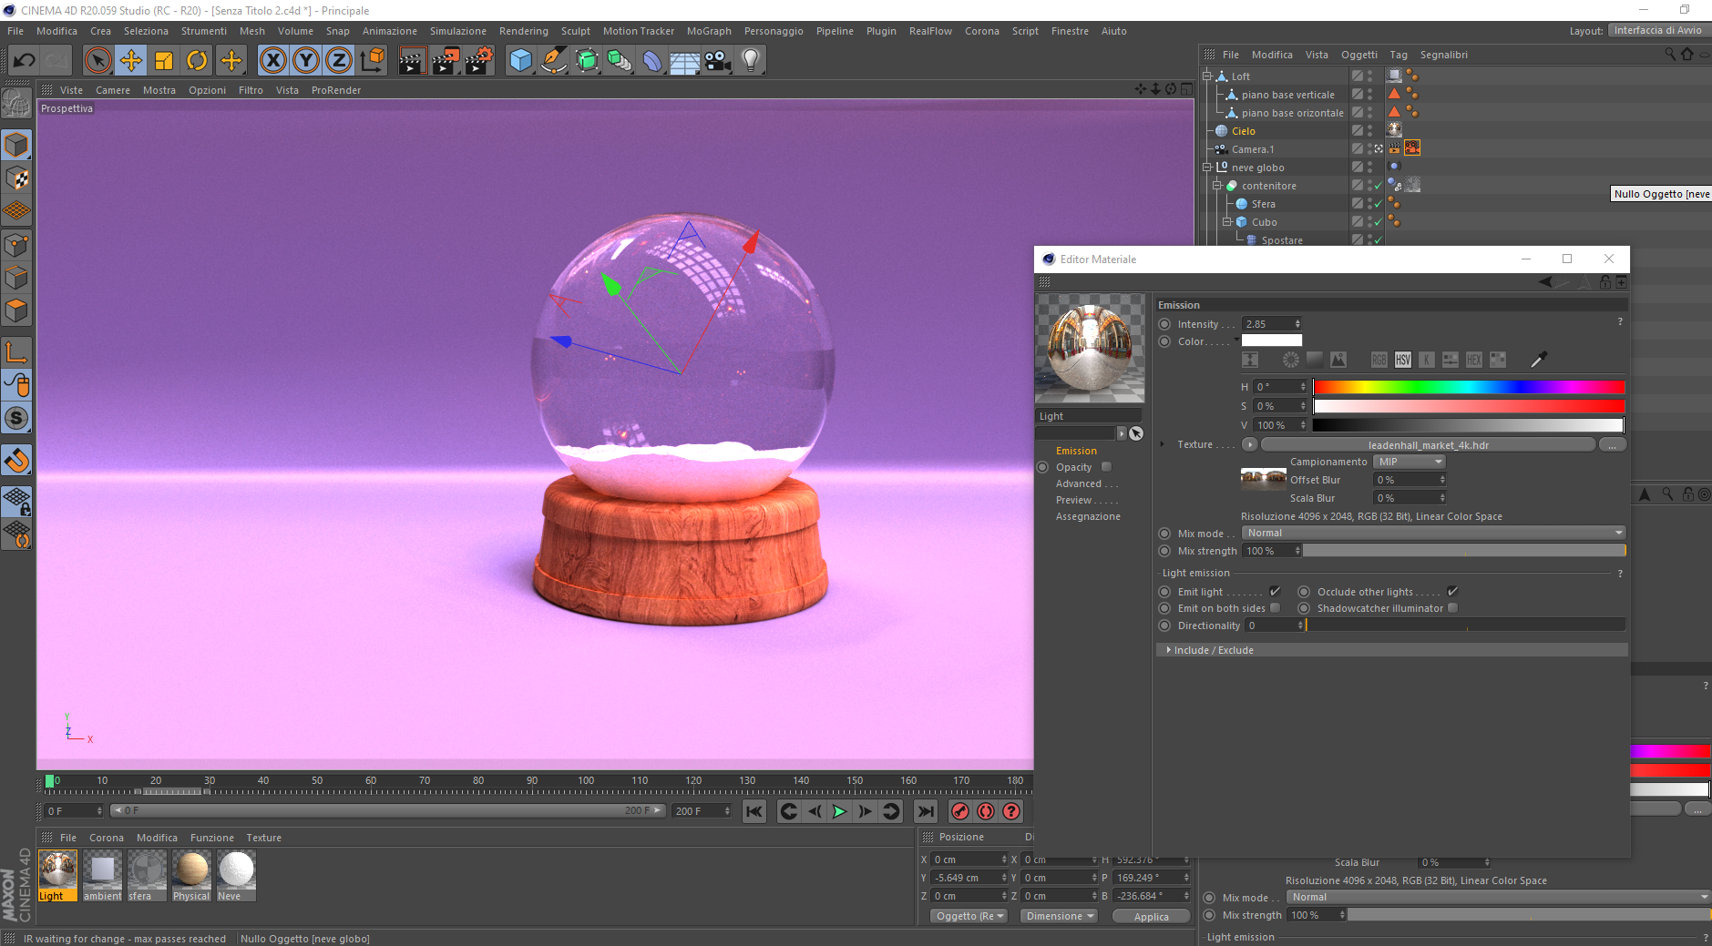Select Emission material channel
This screenshot has height=946, width=1712.
[x=1076, y=451]
